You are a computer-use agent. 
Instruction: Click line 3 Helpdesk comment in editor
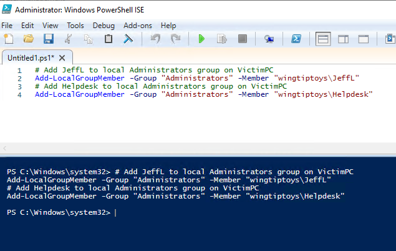tap(161, 86)
